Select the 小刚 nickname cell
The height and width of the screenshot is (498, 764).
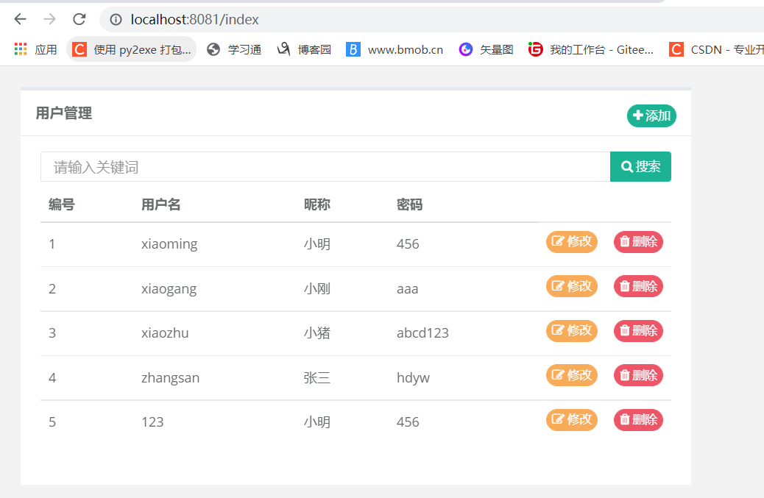(317, 288)
